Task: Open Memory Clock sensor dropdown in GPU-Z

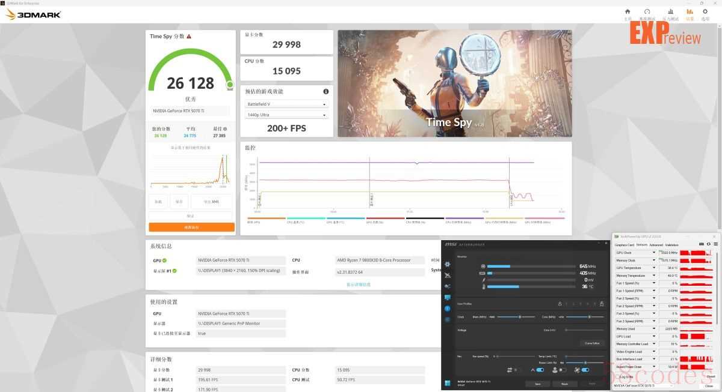Action: (654, 260)
